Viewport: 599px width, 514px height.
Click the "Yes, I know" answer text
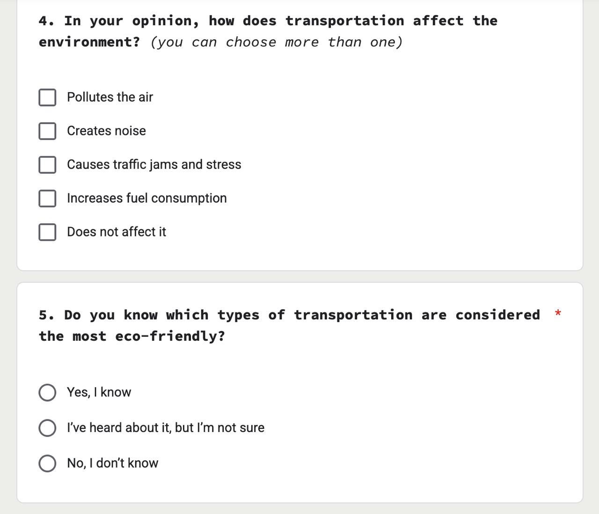tap(99, 392)
